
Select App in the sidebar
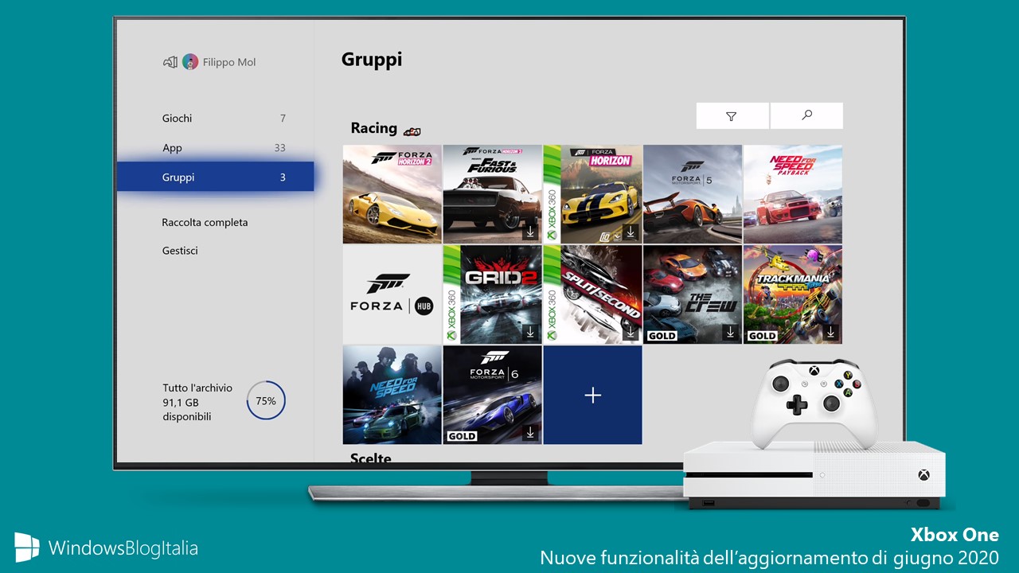216,147
